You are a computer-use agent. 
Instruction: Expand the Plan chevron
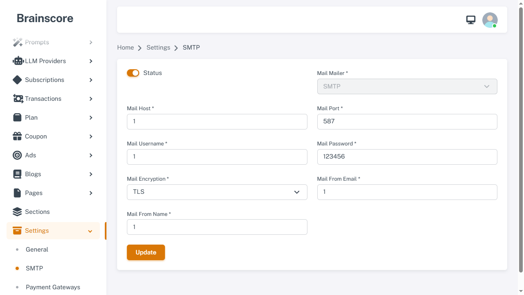coord(91,118)
